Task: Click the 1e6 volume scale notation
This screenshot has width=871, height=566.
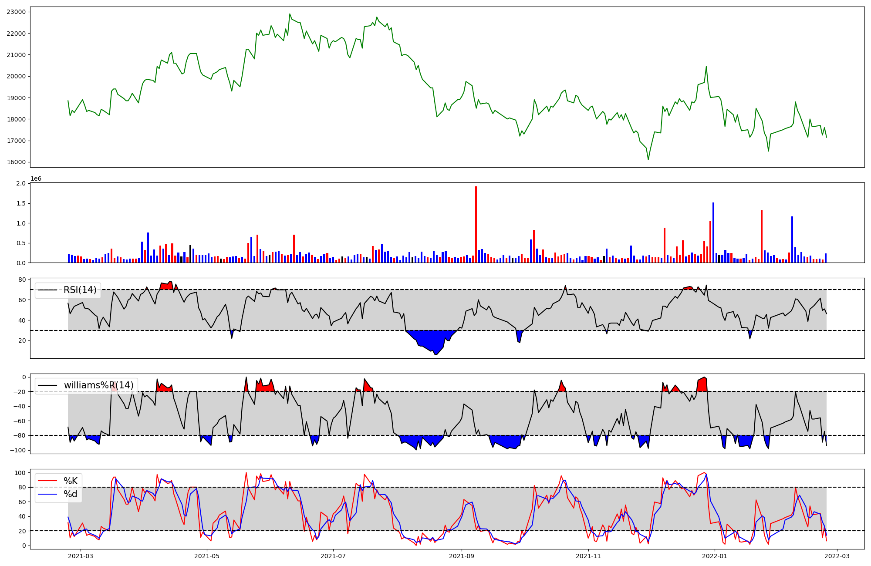Action: [x=36, y=179]
